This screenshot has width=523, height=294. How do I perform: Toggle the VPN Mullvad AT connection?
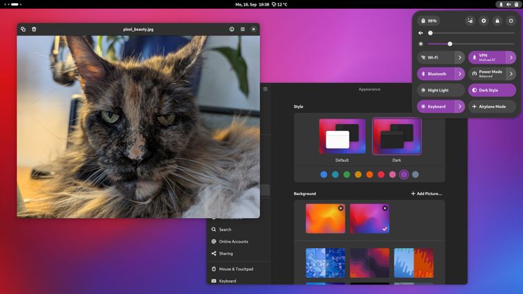[x=487, y=57]
